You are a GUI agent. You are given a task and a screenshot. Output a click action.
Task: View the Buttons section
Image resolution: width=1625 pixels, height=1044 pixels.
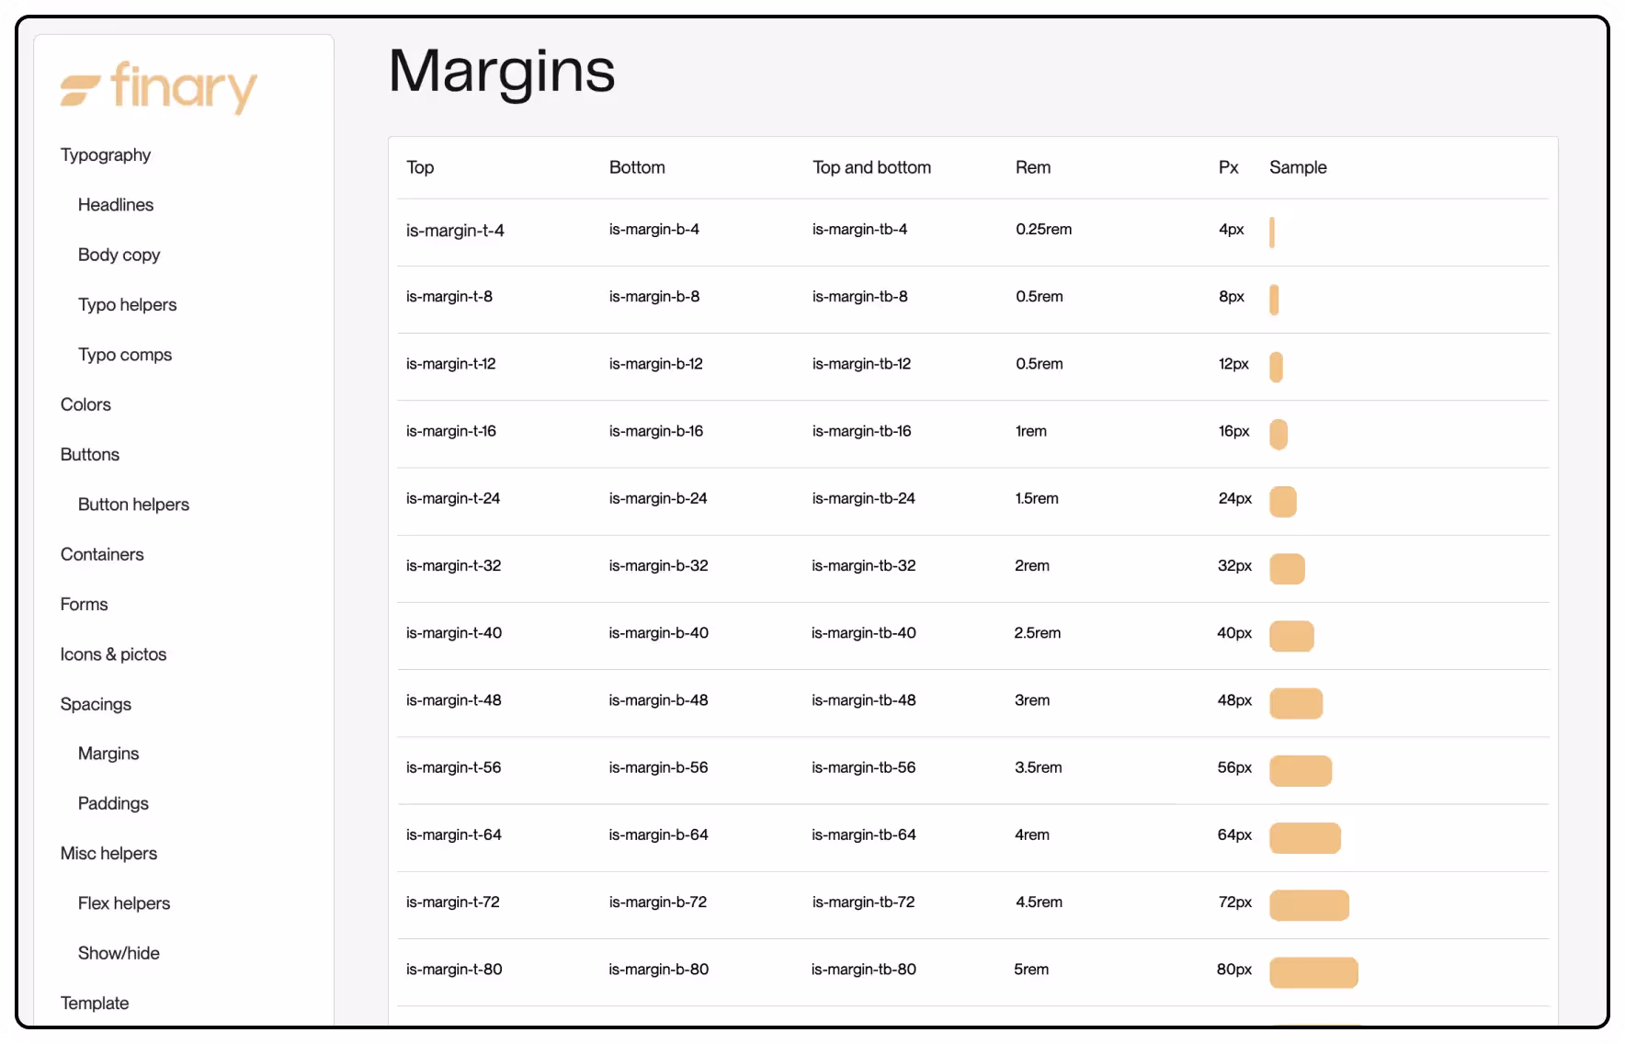tap(89, 454)
